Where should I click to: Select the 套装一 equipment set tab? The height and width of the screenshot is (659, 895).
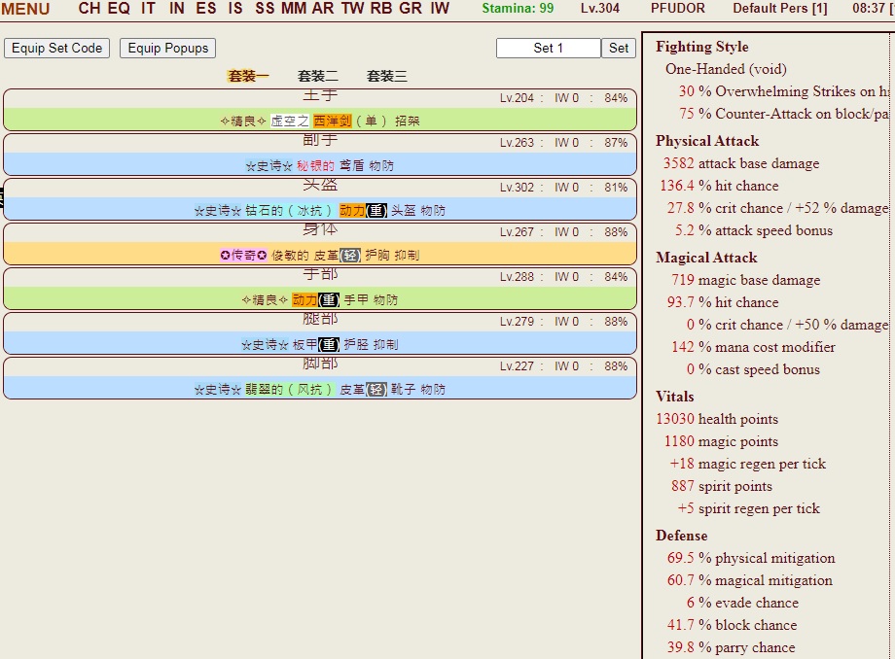pyautogui.click(x=248, y=76)
